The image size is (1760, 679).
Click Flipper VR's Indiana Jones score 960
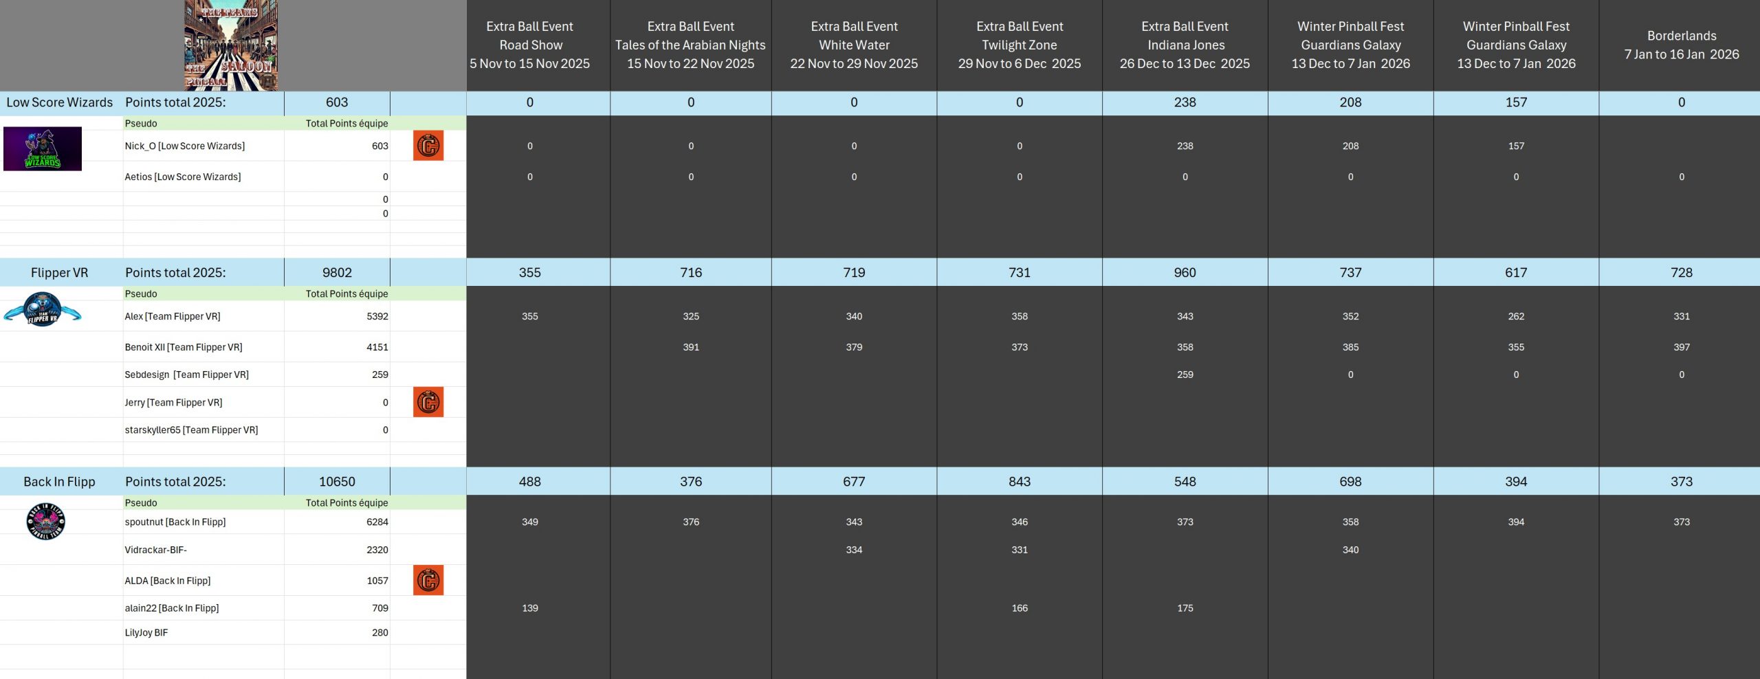[1185, 272]
